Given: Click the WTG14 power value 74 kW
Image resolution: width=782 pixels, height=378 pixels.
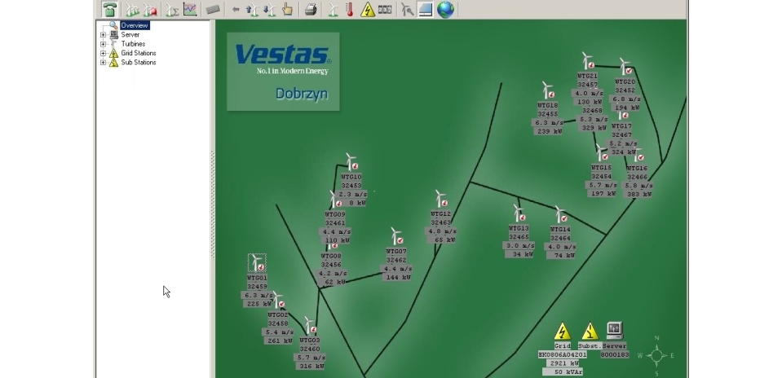Looking at the screenshot, I should (560, 256).
